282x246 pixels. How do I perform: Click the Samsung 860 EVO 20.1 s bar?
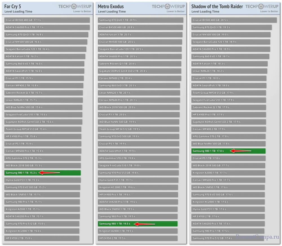point(139,85)
